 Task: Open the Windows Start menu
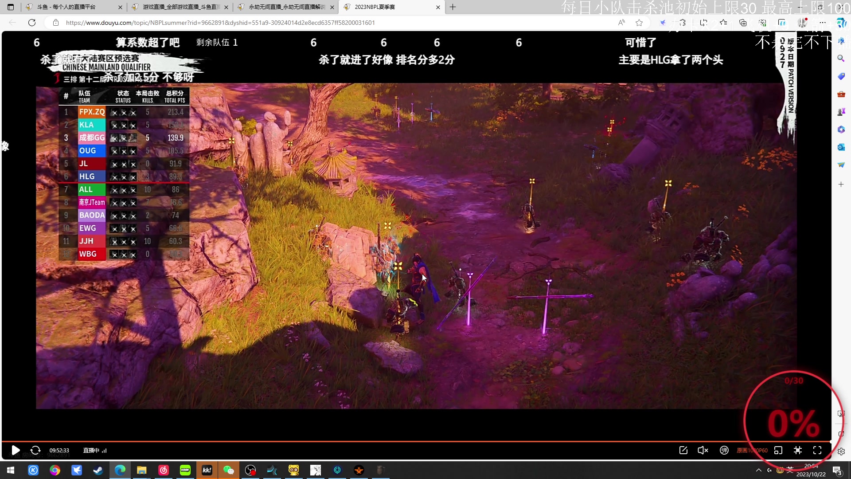click(x=11, y=470)
